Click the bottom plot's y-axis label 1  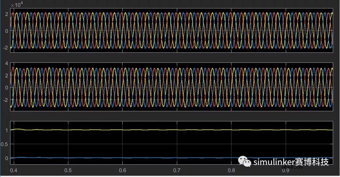click(6, 130)
